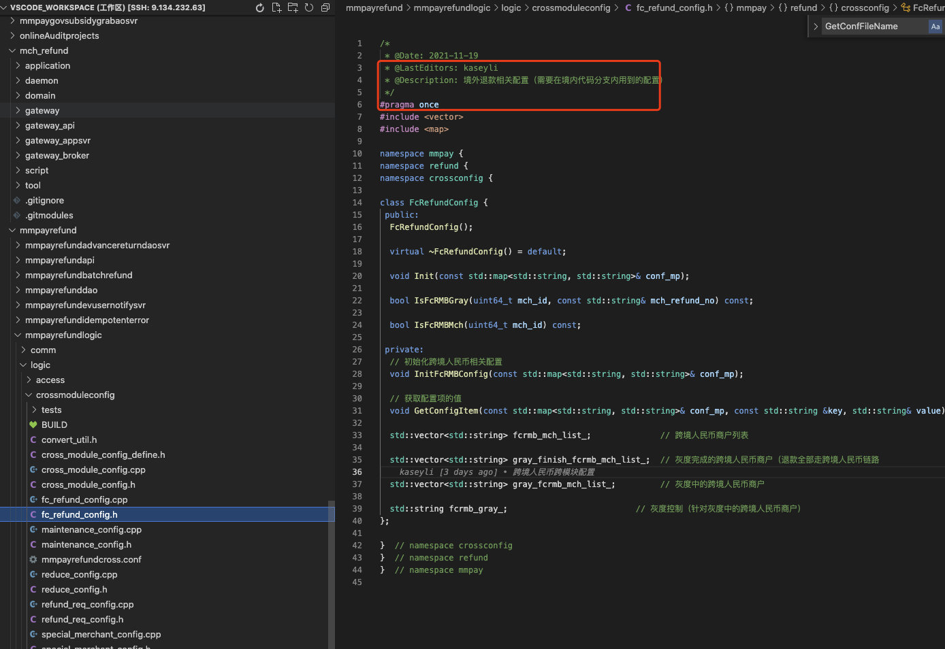Image resolution: width=945 pixels, height=649 pixels.
Task: Expand gateway_broker folder
Action: coord(18,155)
